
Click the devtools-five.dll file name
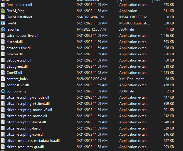tap(19, 48)
